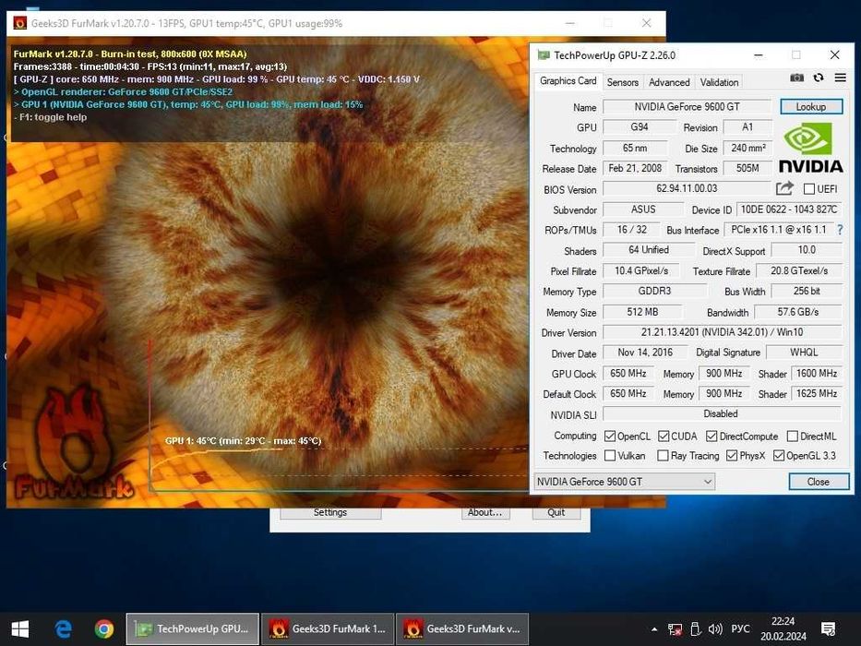The image size is (861, 646).
Task: Toggle the DirectML checkbox
Action: coord(793,437)
